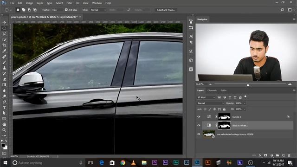This screenshot has height=167, width=297.
Task: Open the Fill slider dropdown arrow
Action: [x=245, y=109]
